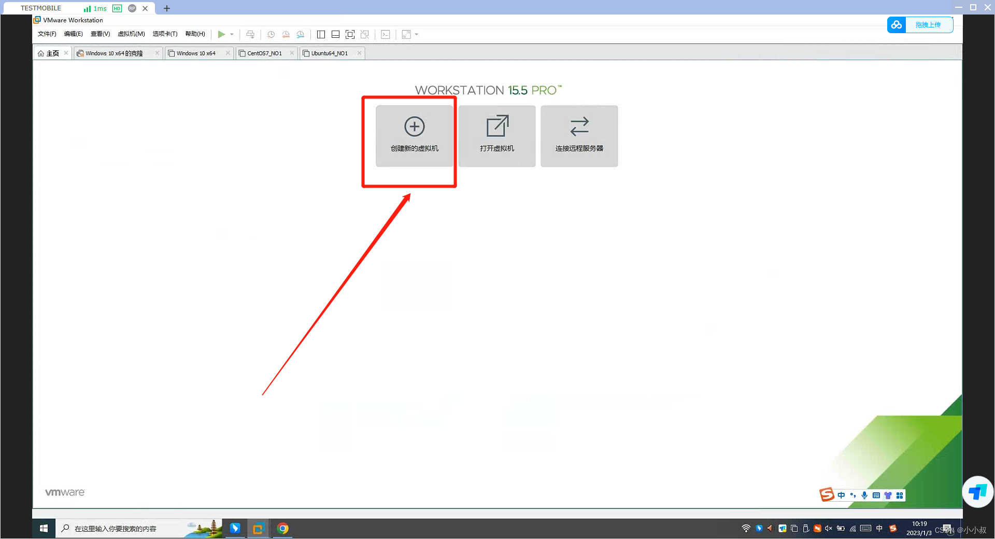This screenshot has height=539, width=995.
Task: Open the 查看(V) menu
Action: pos(100,34)
